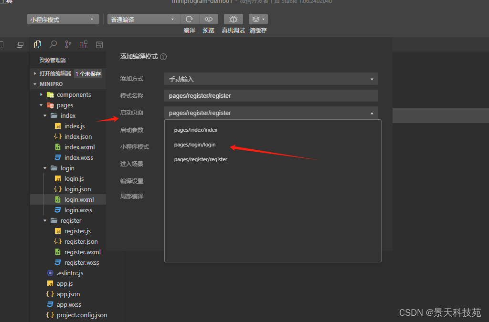Click help question mark beside 添加编译模式
489x322 pixels.
click(163, 57)
